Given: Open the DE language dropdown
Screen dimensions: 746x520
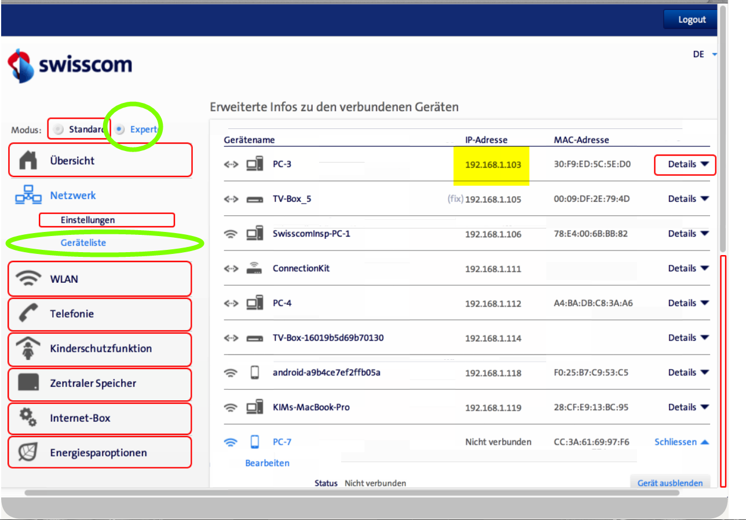Looking at the screenshot, I should [x=704, y=54].
